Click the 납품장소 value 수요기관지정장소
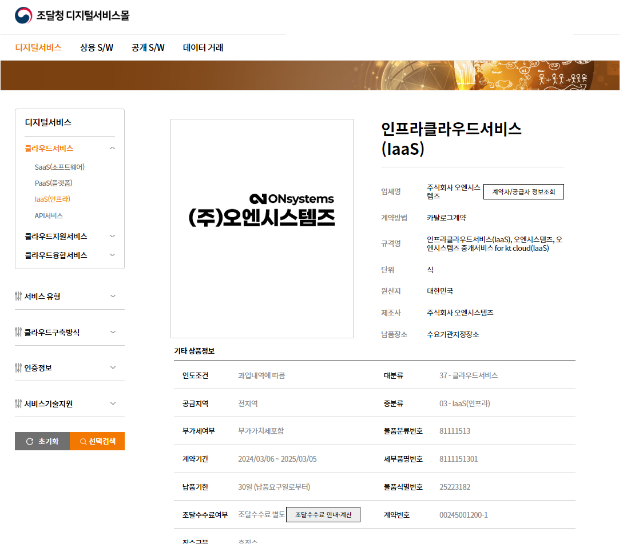This screenshot has height=544, width=627. pyautogui.click(x=453, y=334)
